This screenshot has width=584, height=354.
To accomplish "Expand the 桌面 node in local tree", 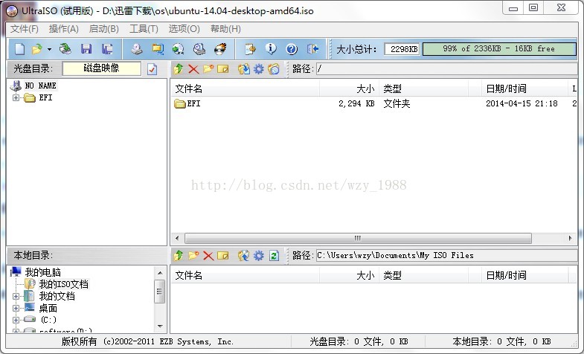I will [x=16, y=308].
